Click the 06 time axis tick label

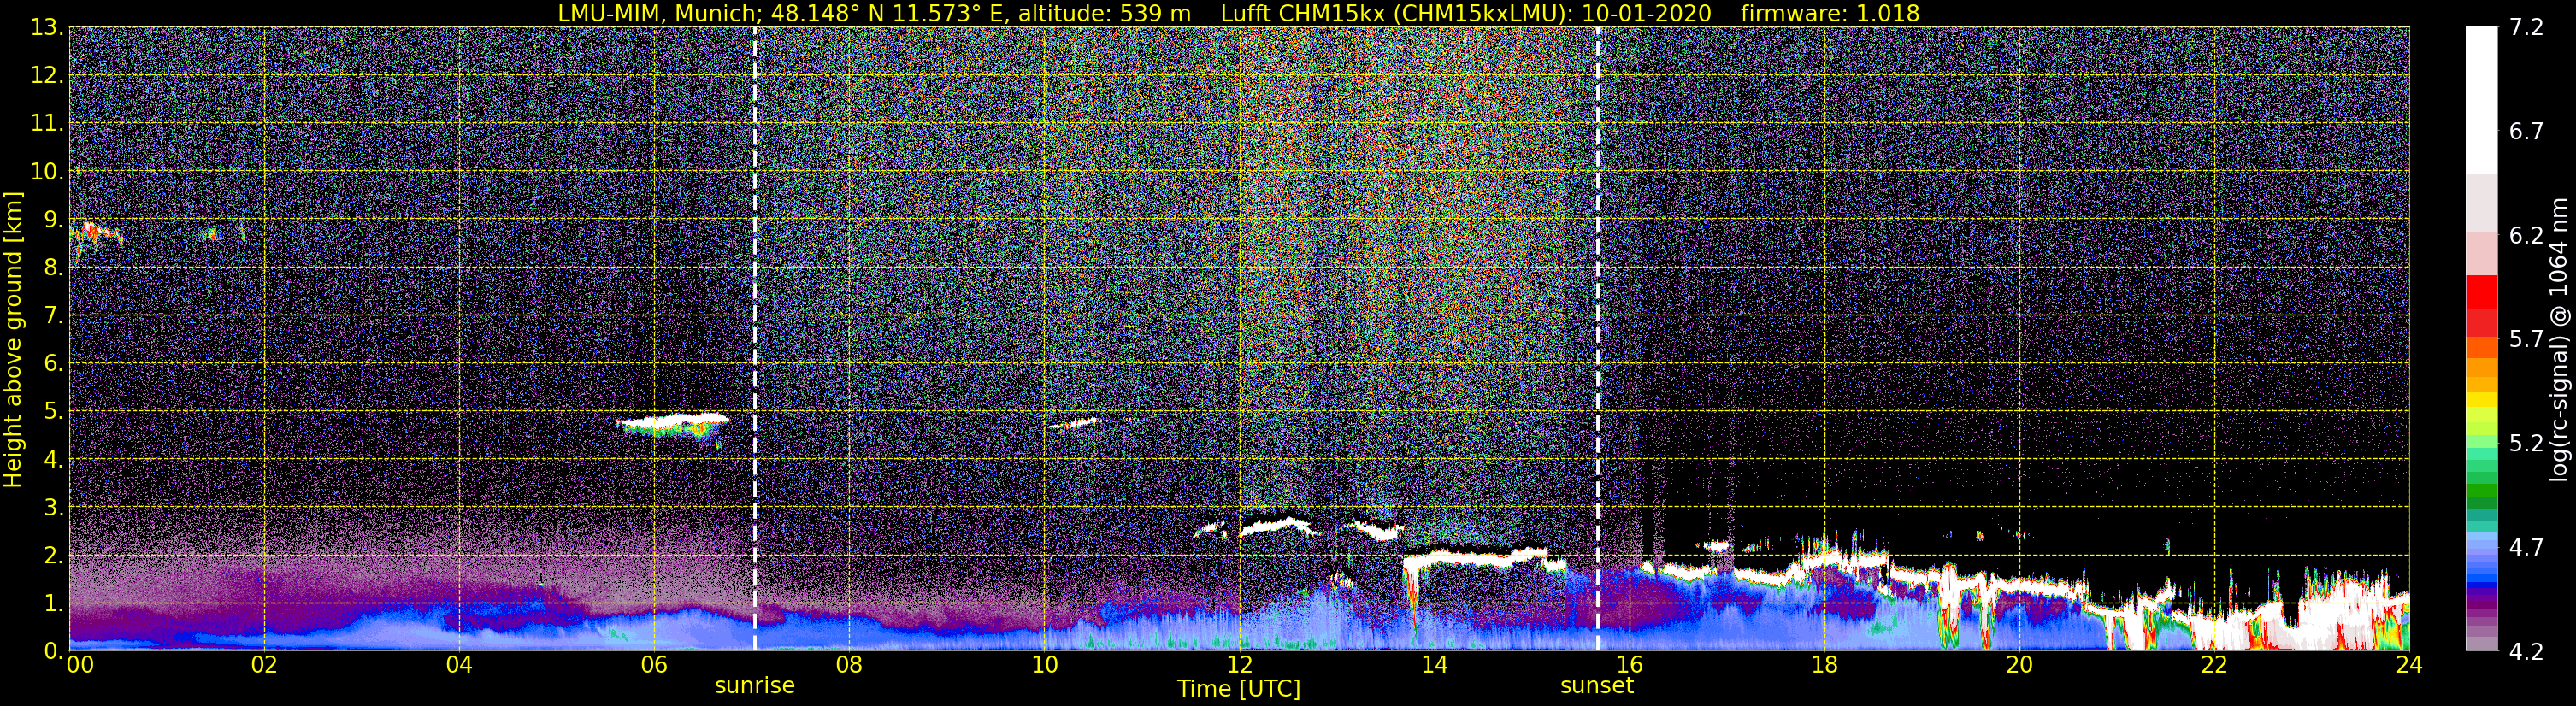pyautogui.click(x=653, y=665)
